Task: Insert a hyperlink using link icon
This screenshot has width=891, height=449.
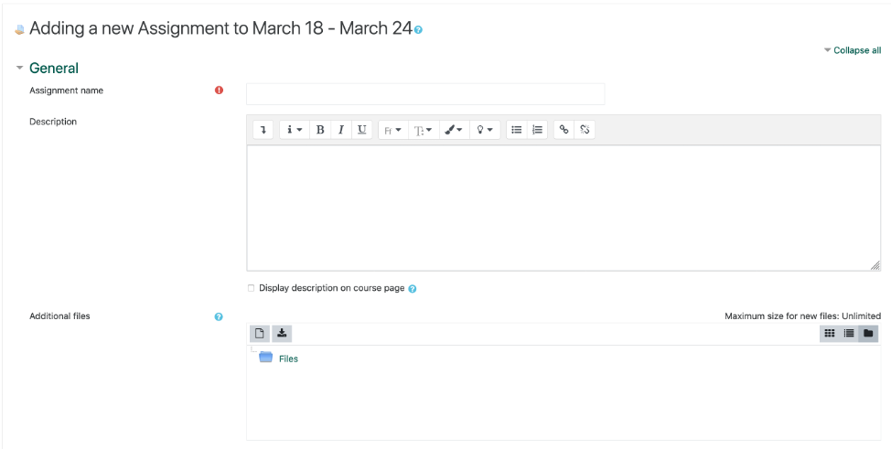Action: click(564, 130)
